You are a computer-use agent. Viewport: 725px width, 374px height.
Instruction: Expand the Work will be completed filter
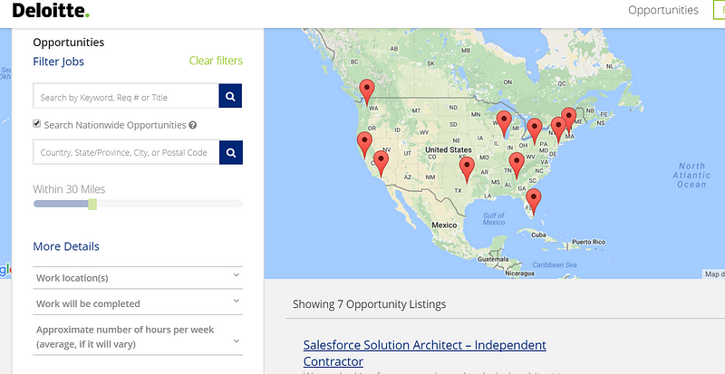click(x=138, y=303)
